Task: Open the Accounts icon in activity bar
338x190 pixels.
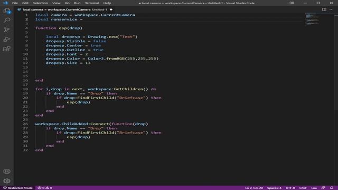Action: (x=7, y=172)
